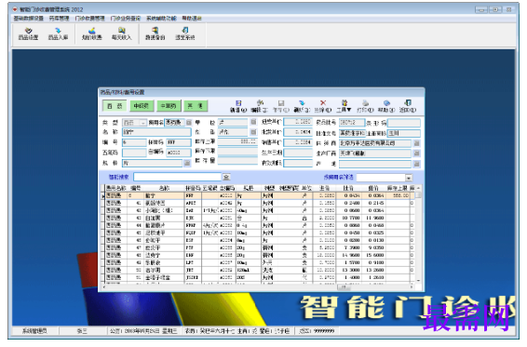This screenshot has height=347, width=527.
Task: Click the lookup button beside 供货商 field
Action: [416, 143]
